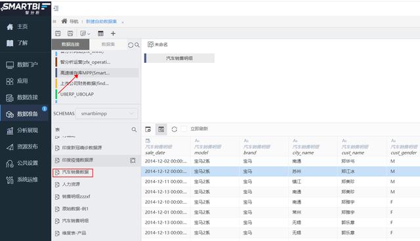Screen dimensions: 420x241
Task: Select the 销售明细zzzxf table
Action: point(76,196)
